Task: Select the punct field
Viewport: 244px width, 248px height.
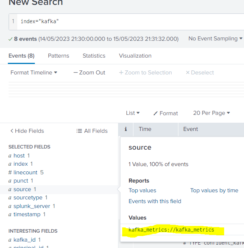Action: pyautogui.click(x=21, y=181)
